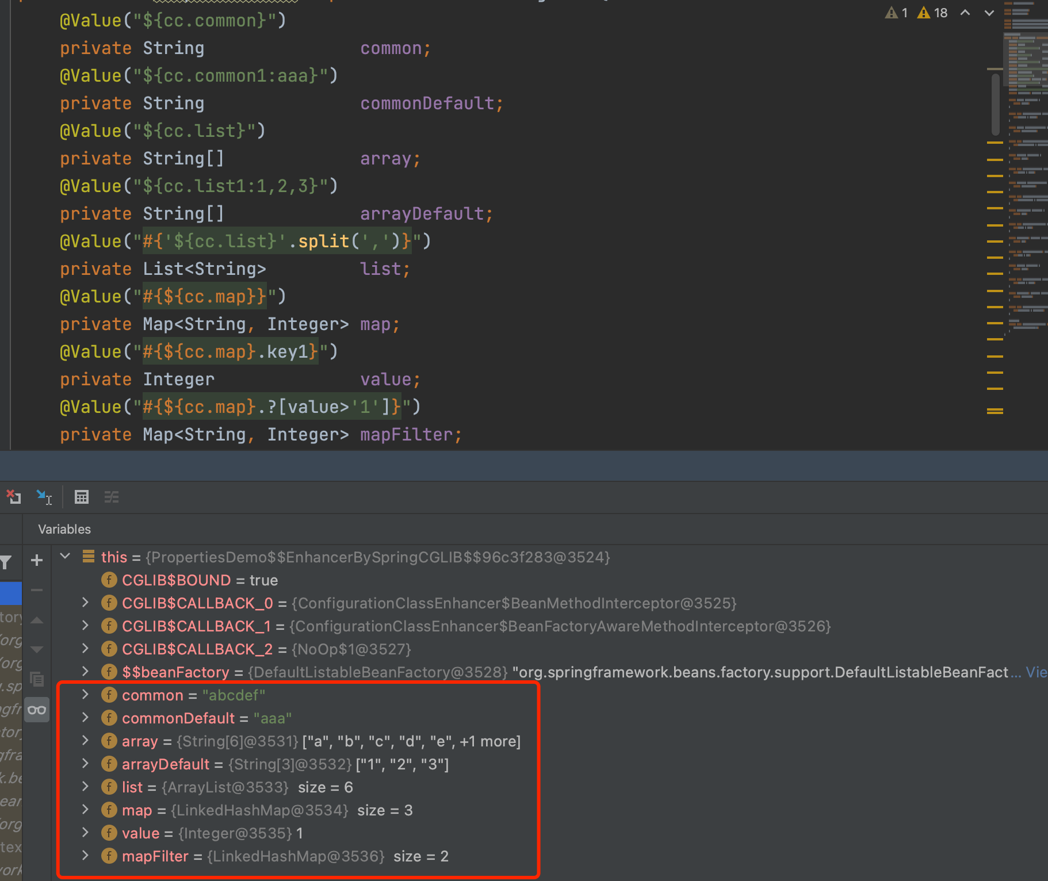
Task: Click the warning count indicator showing 18
Action: (932, 13)
